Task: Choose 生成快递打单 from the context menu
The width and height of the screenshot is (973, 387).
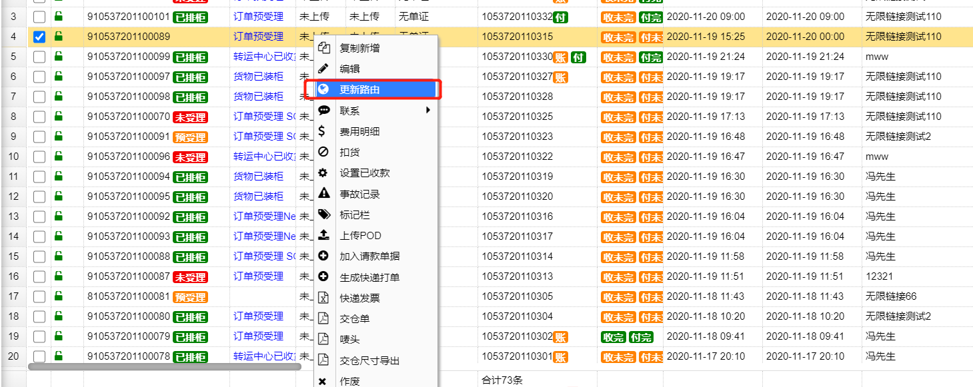Action: click(375, 277)
